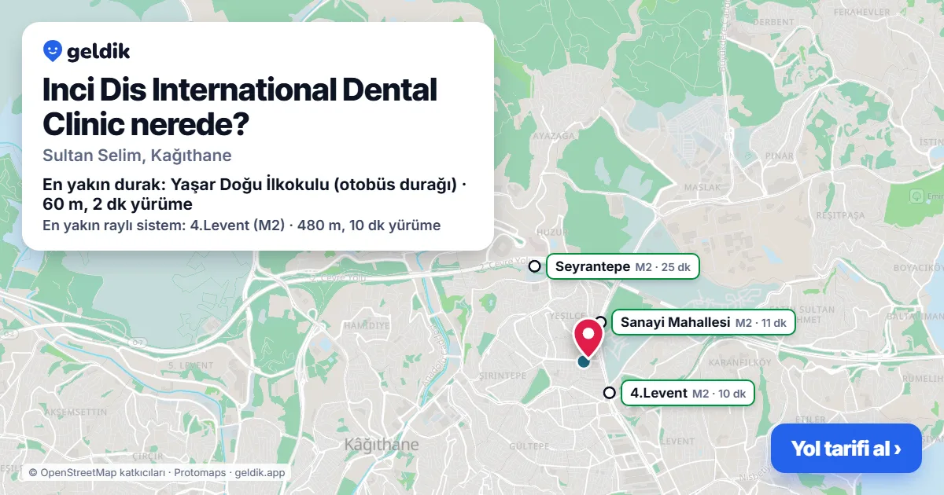Click the 'REŞİTPAŞA' map label
Viewport: 944px width, 495px height.
pyautogui.click(x=841, y=214)
